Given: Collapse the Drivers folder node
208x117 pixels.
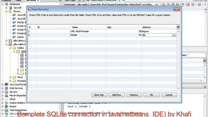Looking at the screenshot, I should 6,11.
